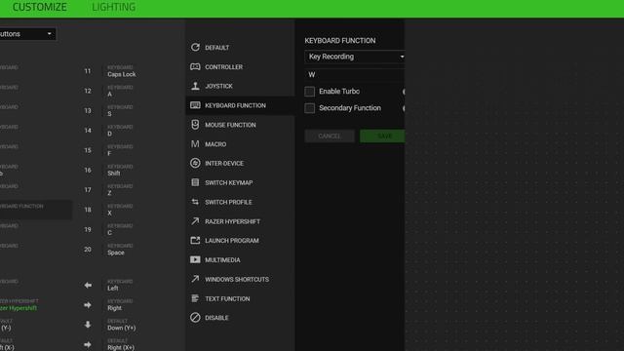Open the Controller option icon
This screenshot has width=624, height=351.
point(195,67)
